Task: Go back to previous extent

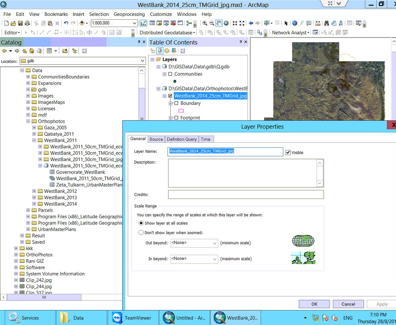Action: coord(251,23)
